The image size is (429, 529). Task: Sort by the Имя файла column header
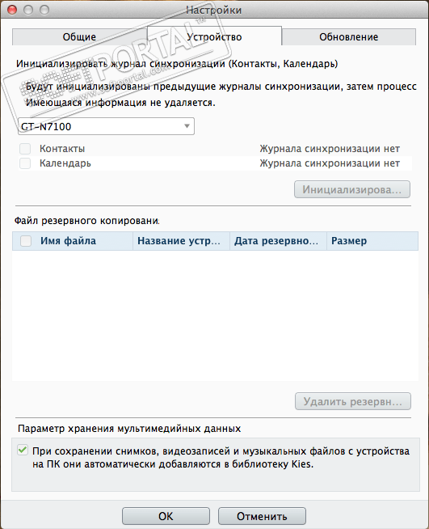[68, 241]
